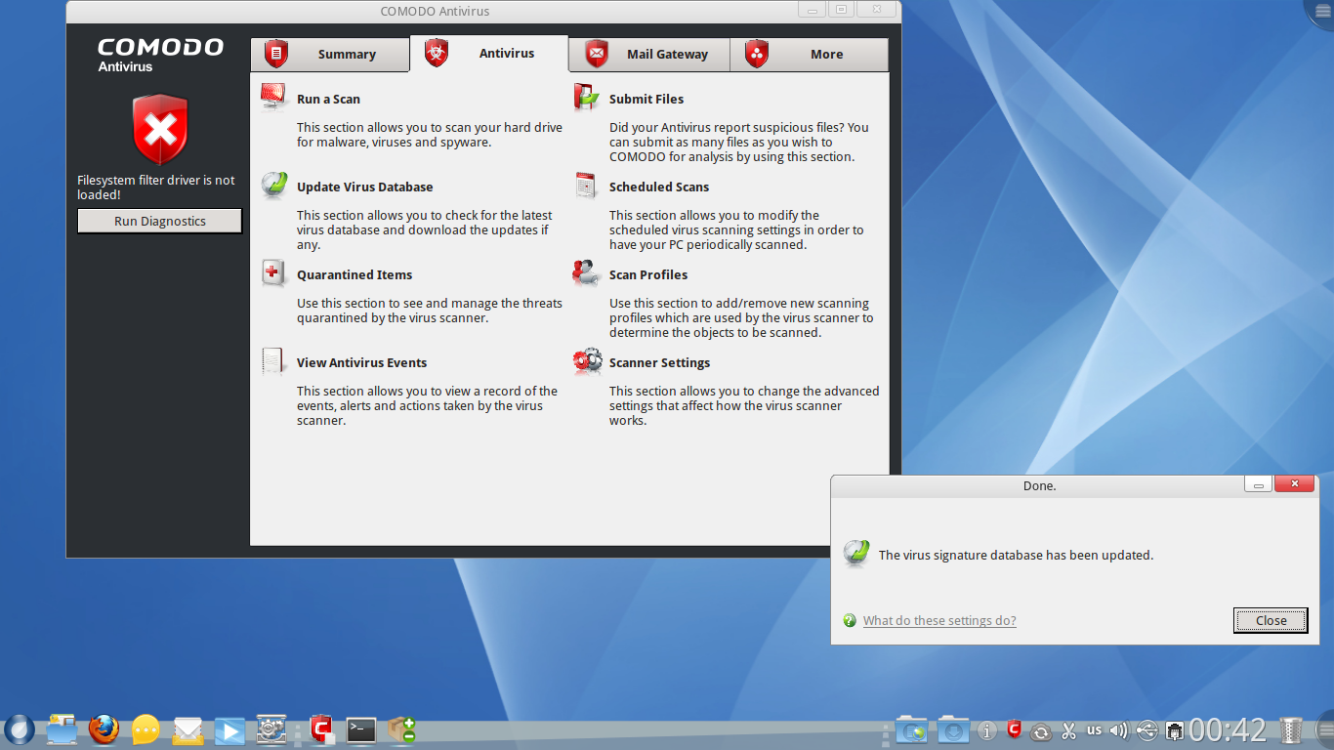Screen dimensions: 1334x750
Task: Open the Mail Gateway tab
Action: [649, 55]
